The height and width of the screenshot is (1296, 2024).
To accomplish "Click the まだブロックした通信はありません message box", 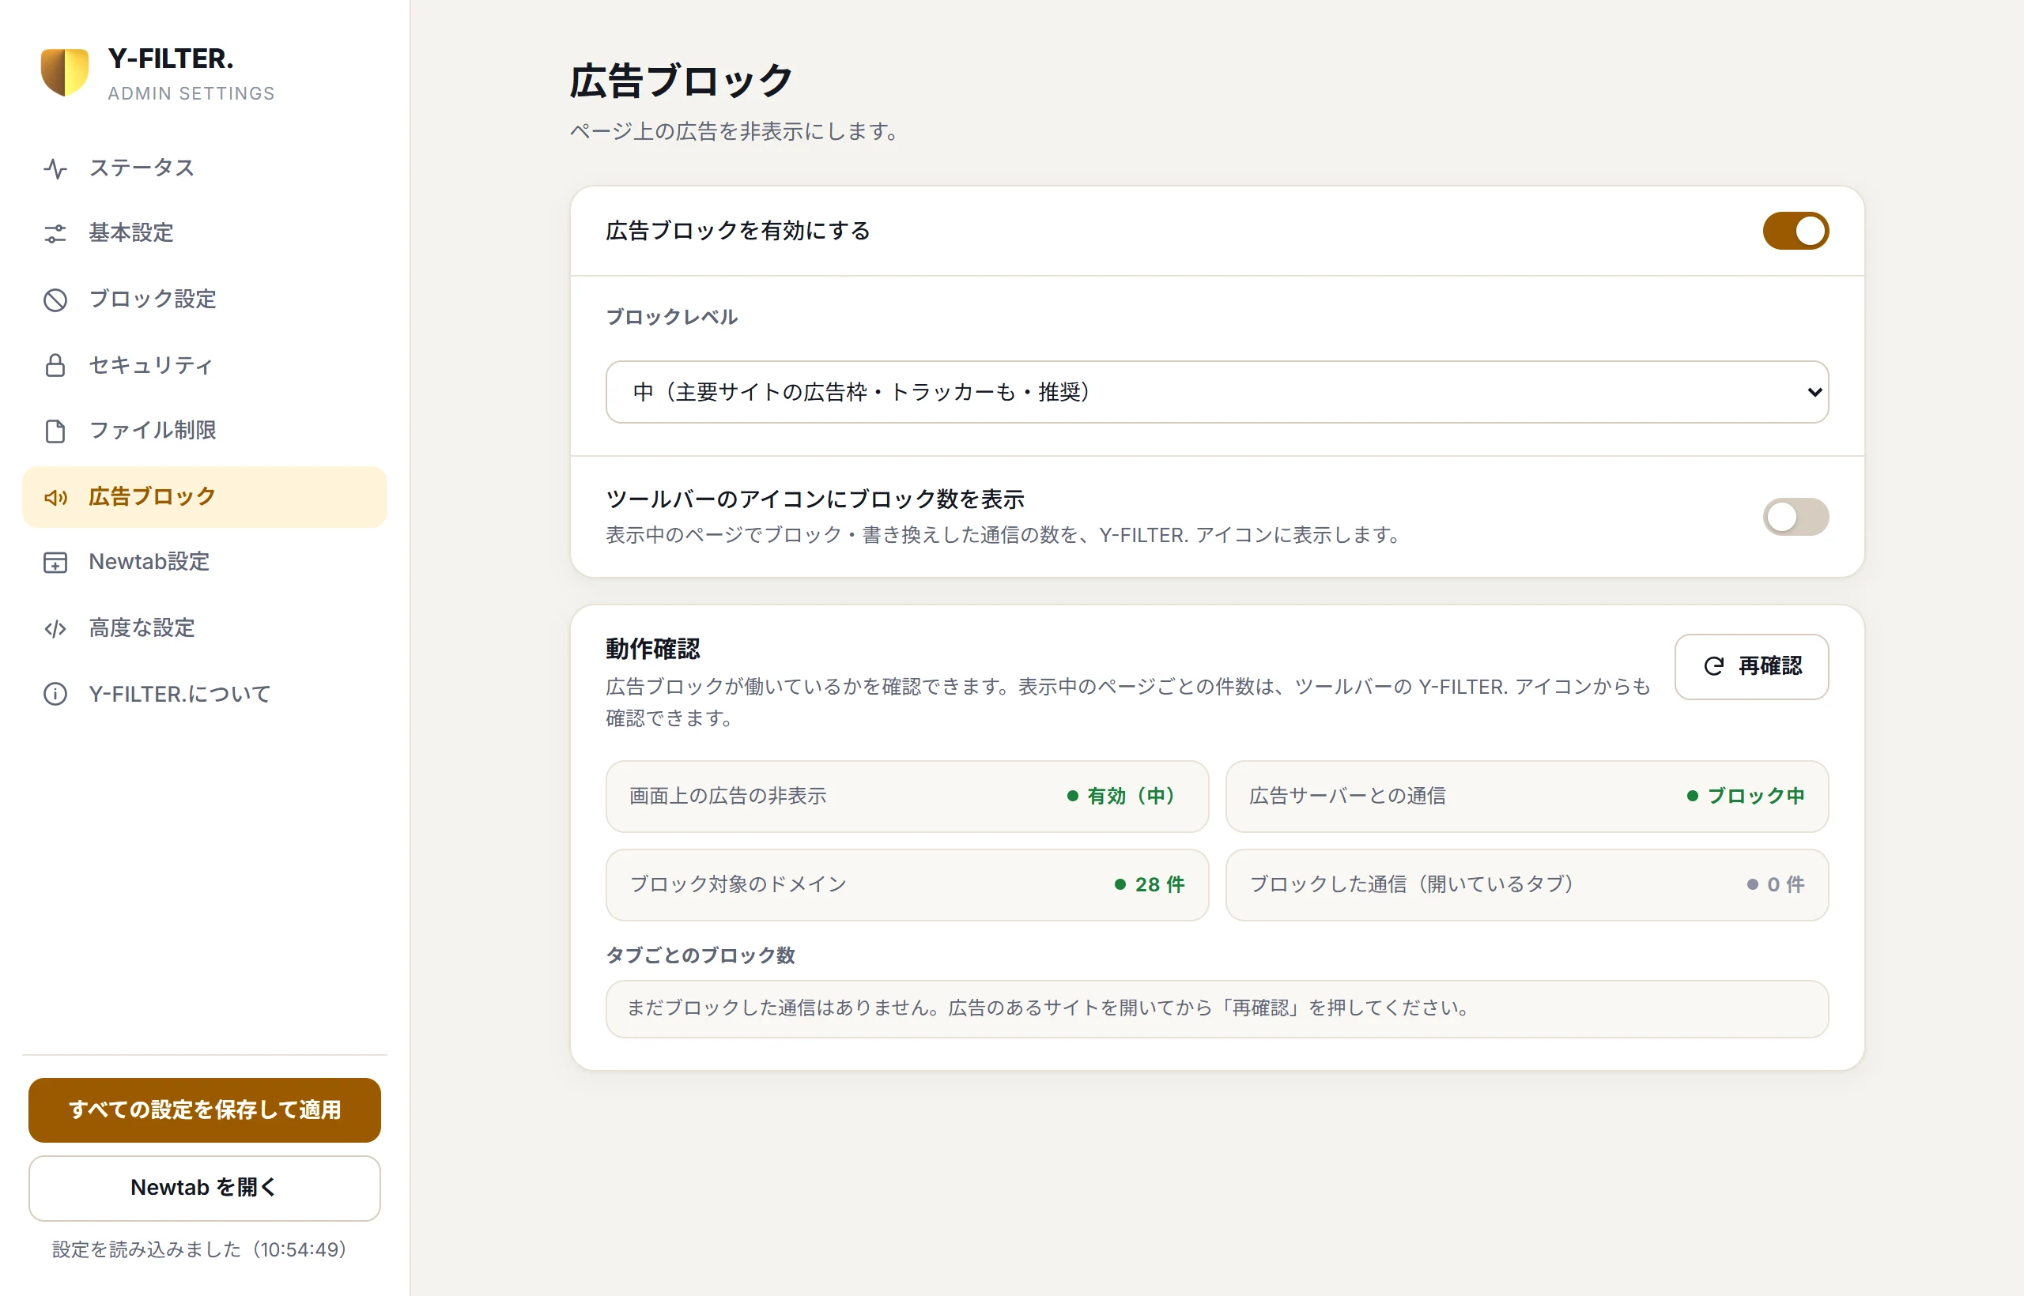I will [x=1217, y=1009].
